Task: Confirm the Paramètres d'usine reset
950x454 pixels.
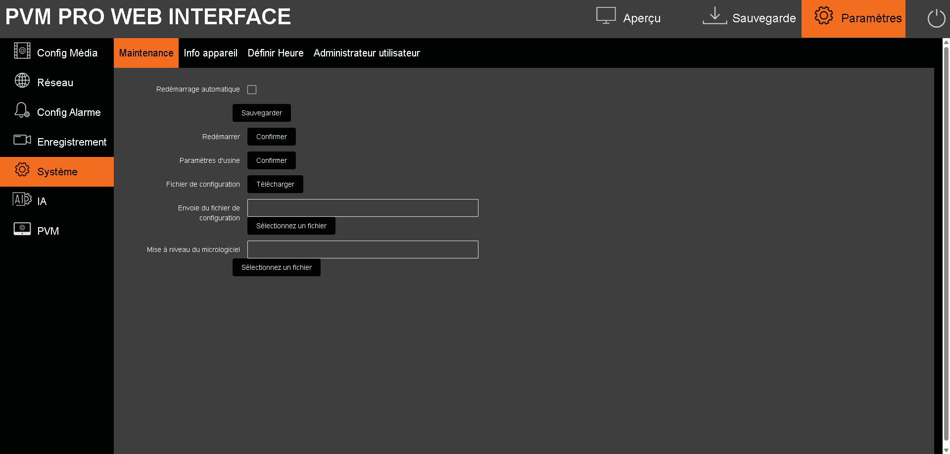Action: tap(272, 160)
